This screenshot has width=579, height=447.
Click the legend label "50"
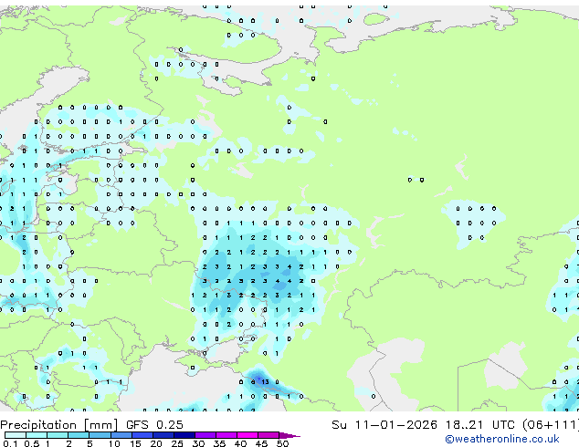282,443
